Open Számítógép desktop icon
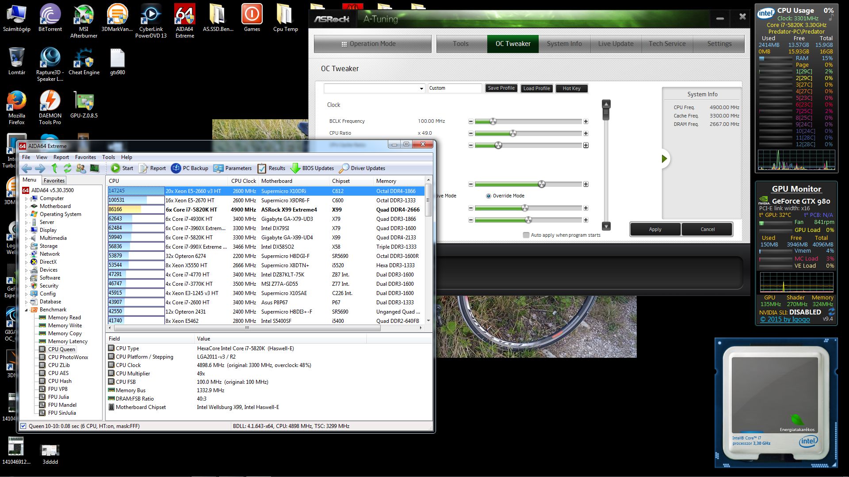The height and width of the screenshot is (477, 849). tap(16, 18)
